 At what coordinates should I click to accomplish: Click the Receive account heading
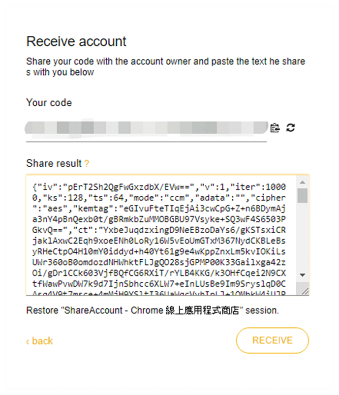point(76,41)
